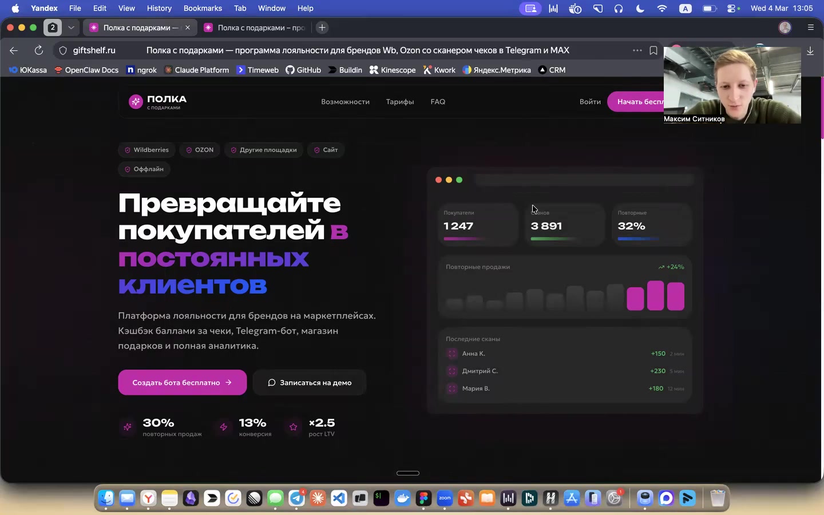Navigate back using the browser back arrow
824x515 pixels.
pos(13,50)
